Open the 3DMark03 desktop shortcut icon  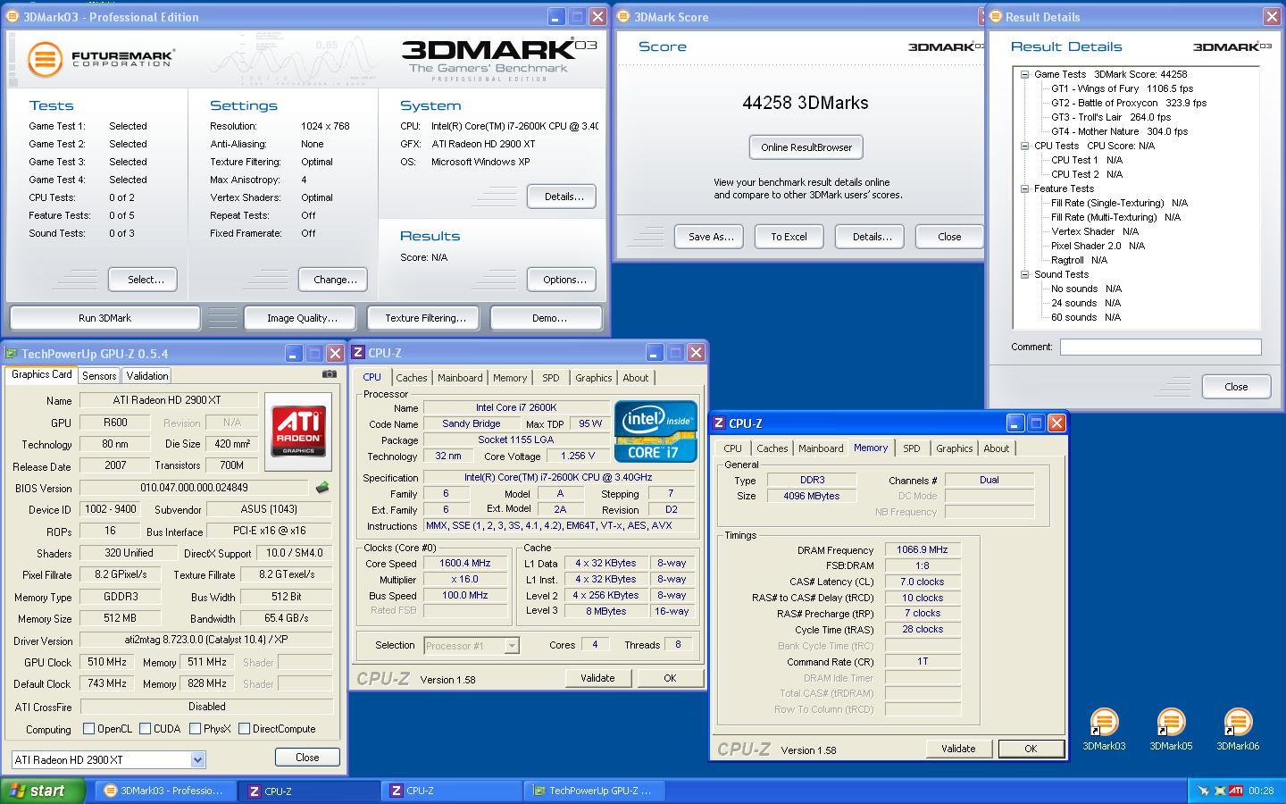tap(1104, 722)
